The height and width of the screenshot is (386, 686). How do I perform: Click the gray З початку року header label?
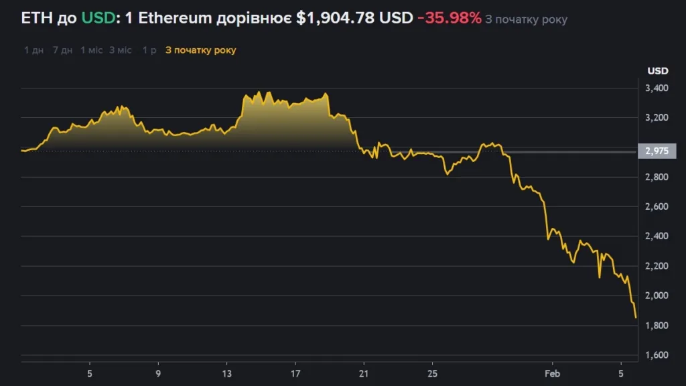click(x=526, y=19)
